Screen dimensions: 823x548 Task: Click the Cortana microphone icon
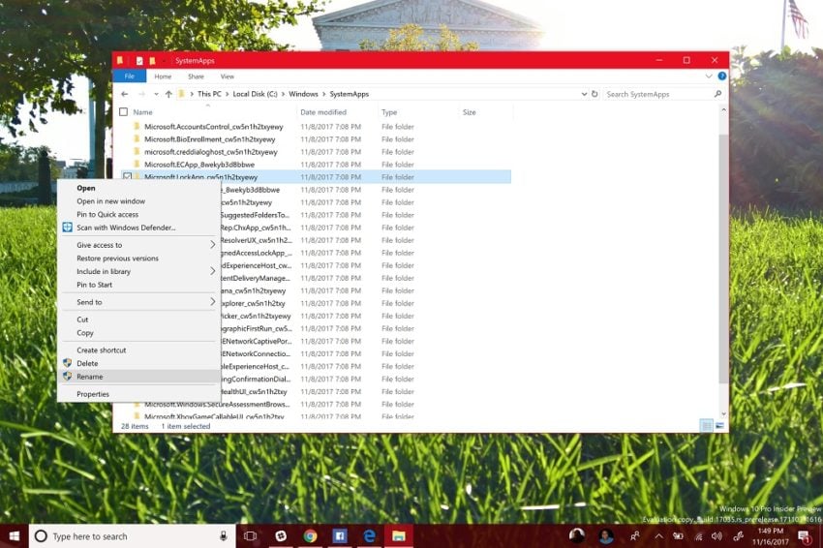point(223,536)
